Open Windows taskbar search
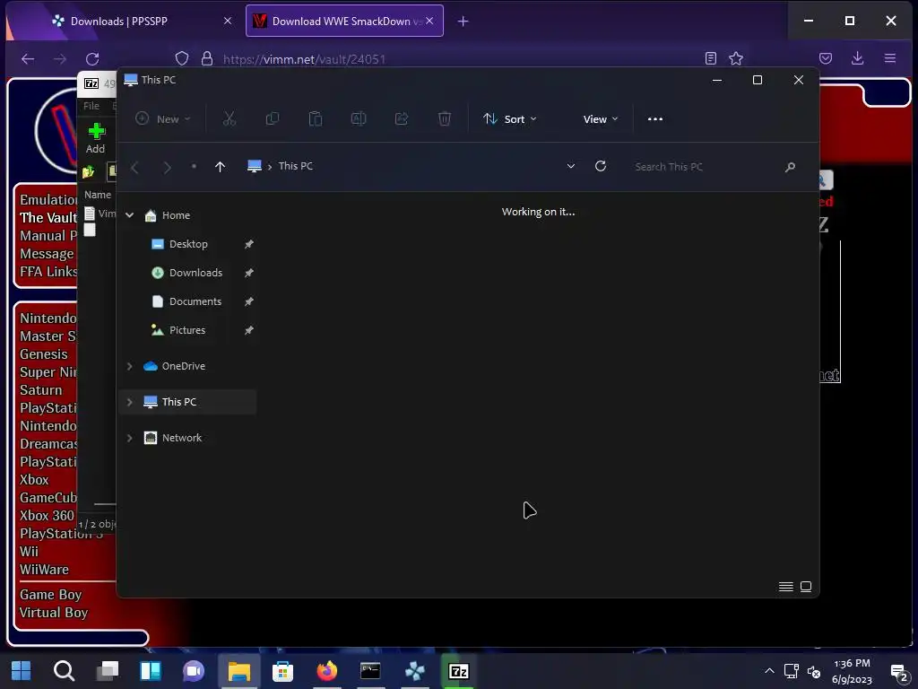 click(x=64, y=671)
